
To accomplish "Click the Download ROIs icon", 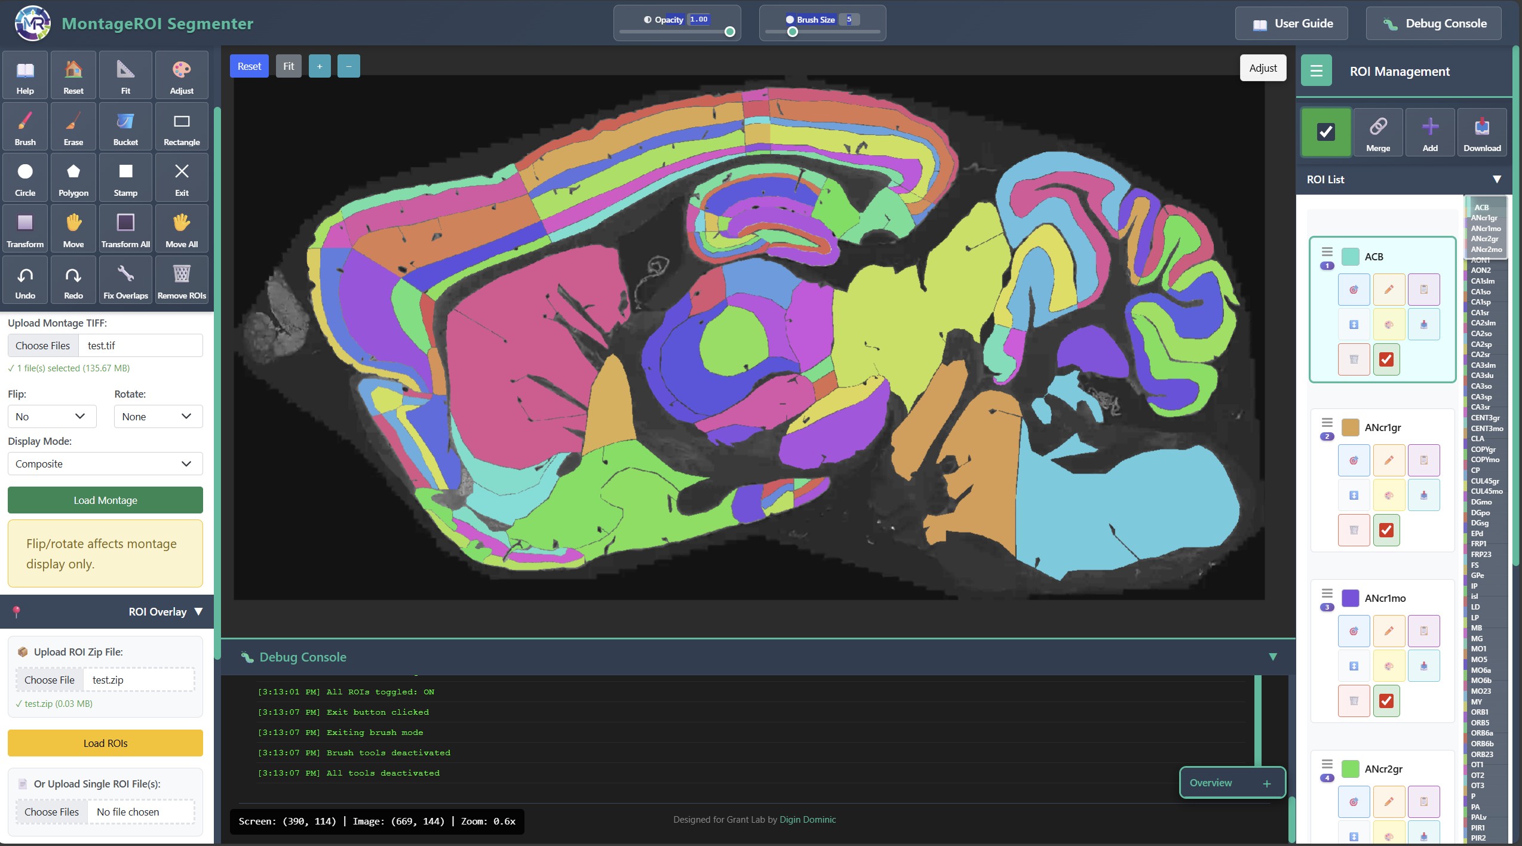I will (1481, 132).
